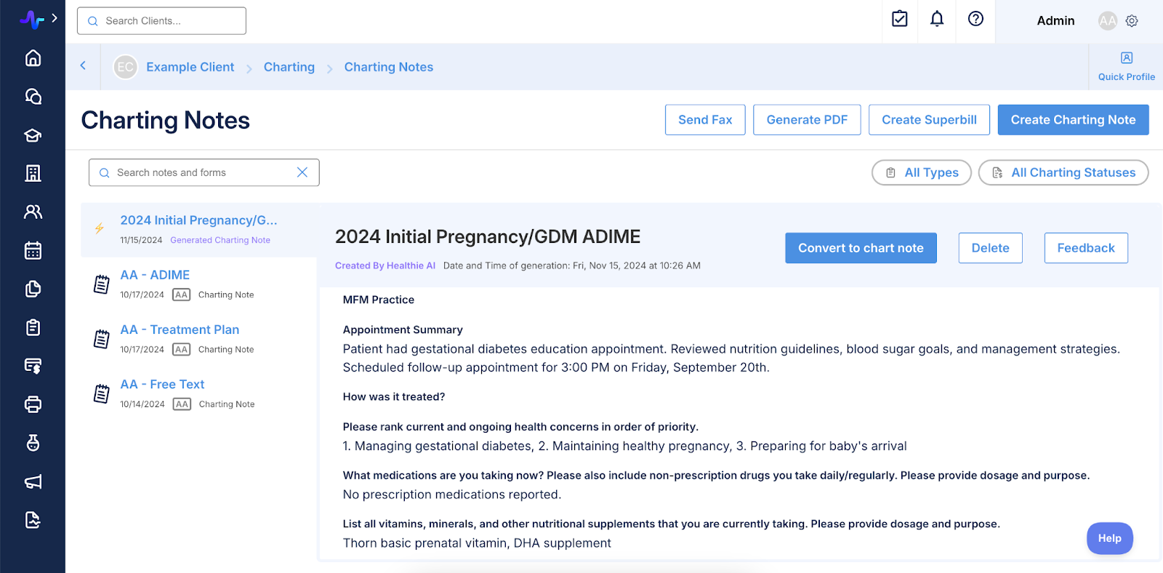Open the clients people icon in sidebar
1163x573 pixels.
pyautogui.click(x=33, y=212)
